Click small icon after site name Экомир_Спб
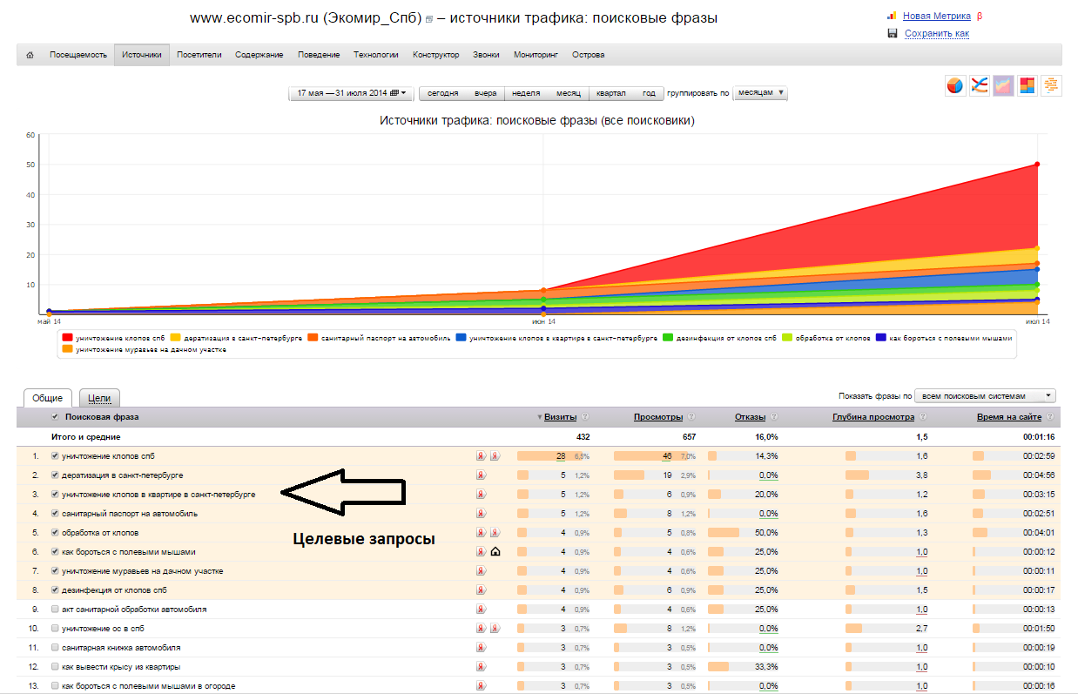 point(428,19)
